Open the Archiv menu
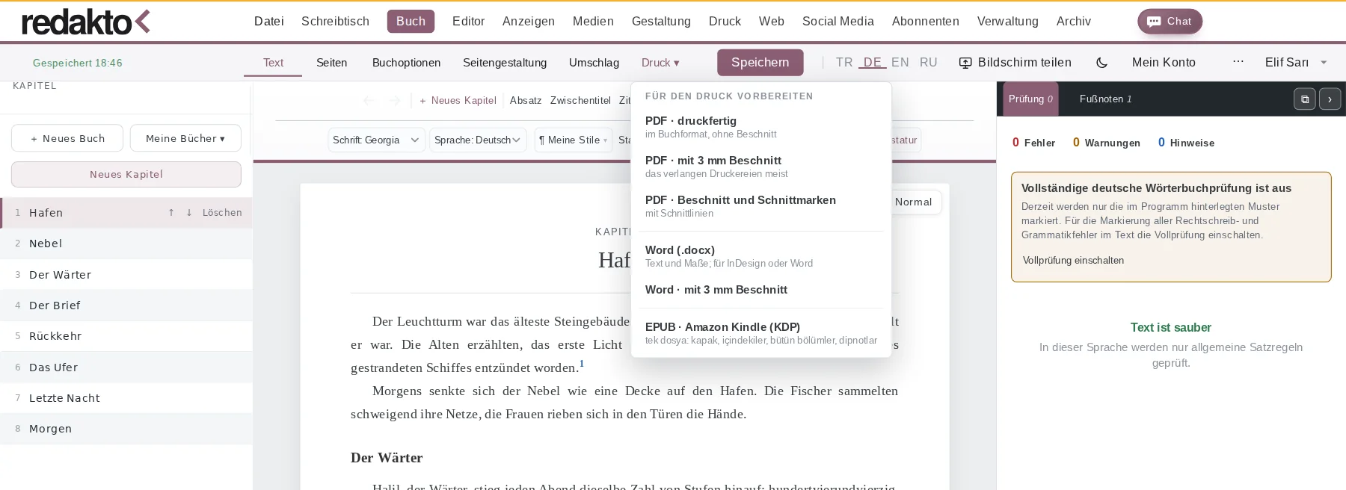This screenshot has height=490, width=1346. (x=1073, y=22)
